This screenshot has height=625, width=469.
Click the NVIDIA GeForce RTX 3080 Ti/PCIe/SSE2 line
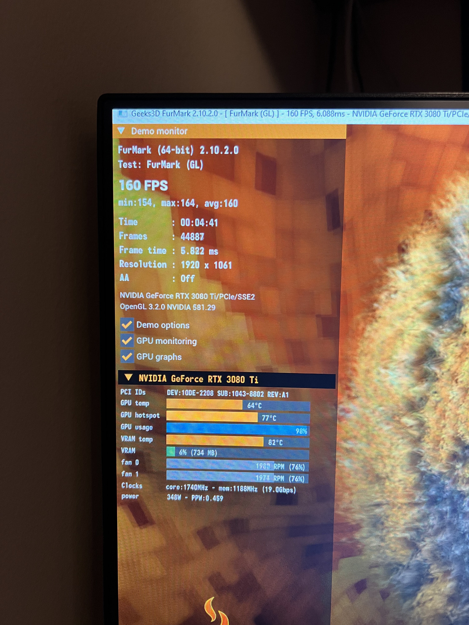(187, 296)
